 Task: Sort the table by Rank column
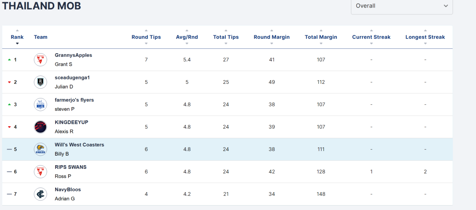(x=17, y=37)
